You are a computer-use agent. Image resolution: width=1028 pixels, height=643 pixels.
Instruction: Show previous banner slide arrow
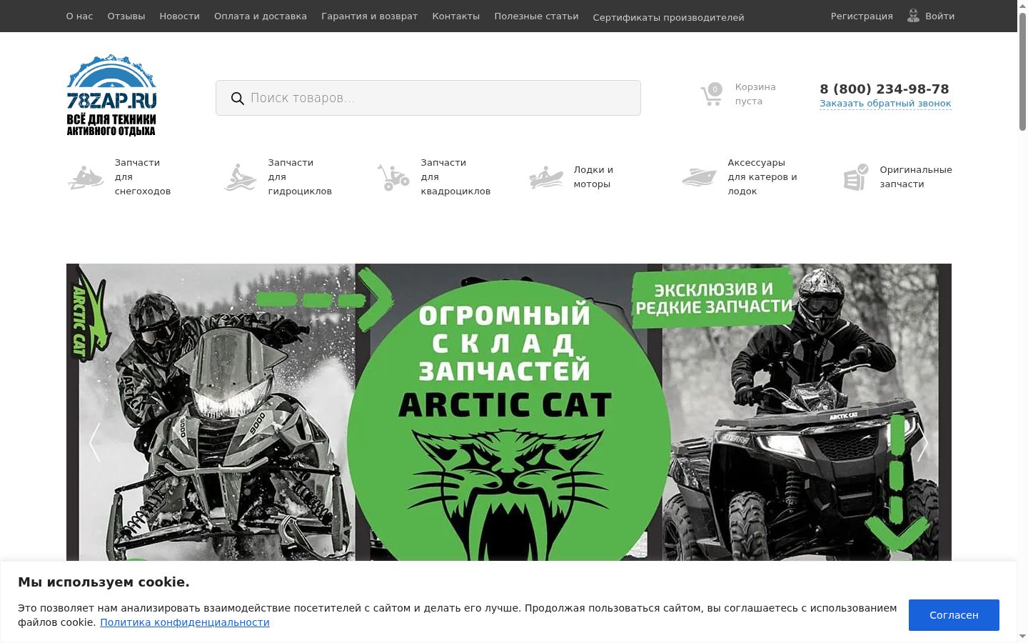[95, 442]
